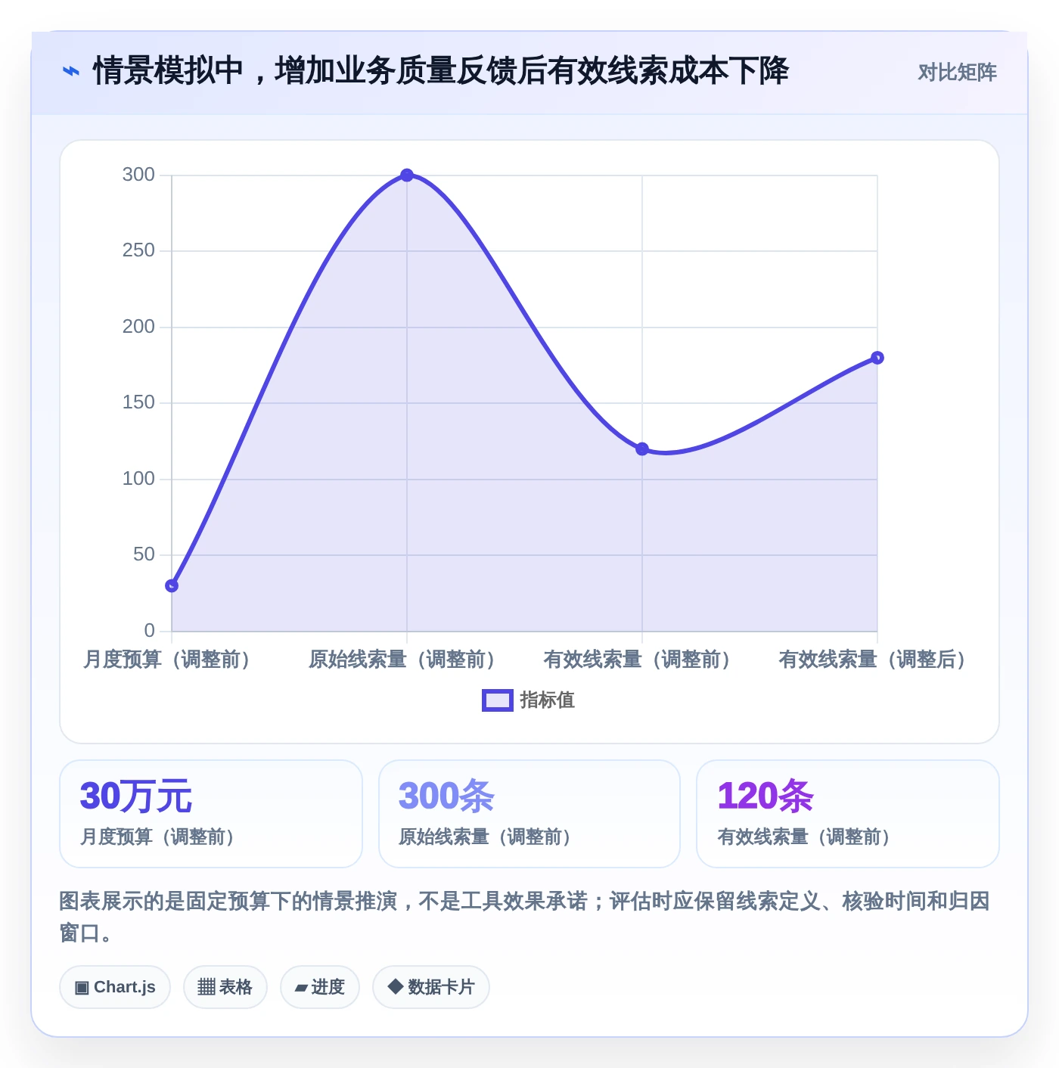Click the y-axis value 200
The width and height of the screenshot is (1059, 1068).
pyautogui.click(x=138, y=327)
